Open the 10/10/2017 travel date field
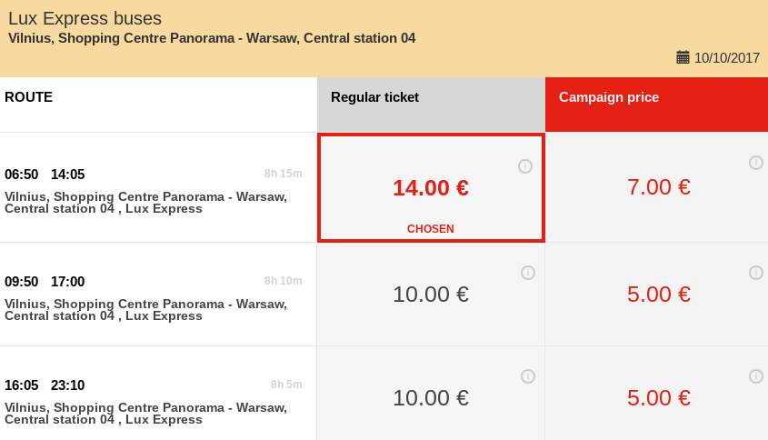 coord(718,58)
